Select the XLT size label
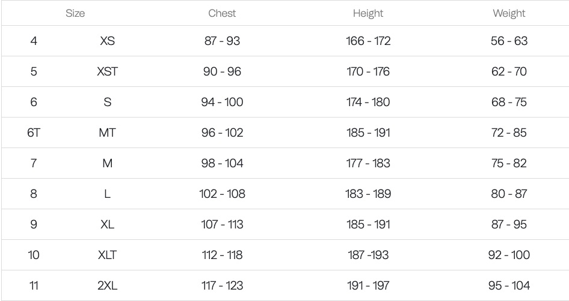Screen dimensions: 569x301 (108, 255)
